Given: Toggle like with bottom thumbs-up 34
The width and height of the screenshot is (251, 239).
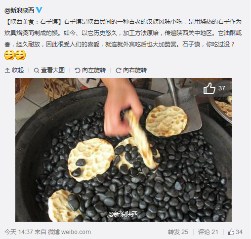Looking at the screenshot, I should click(x=235, y=232).
